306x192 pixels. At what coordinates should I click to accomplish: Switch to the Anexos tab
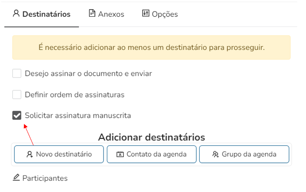111,14
